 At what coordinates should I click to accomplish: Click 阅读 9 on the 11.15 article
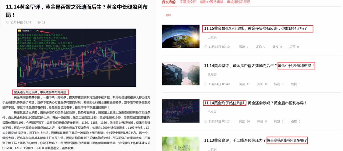(x=244, y=47)
